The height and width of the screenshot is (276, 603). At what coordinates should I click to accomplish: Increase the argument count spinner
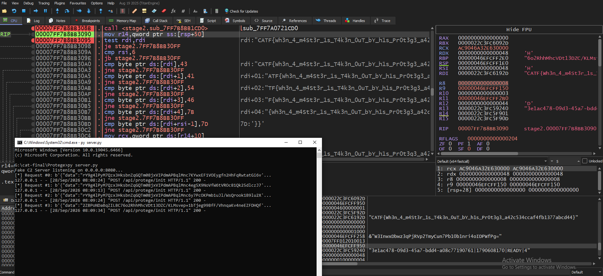(578, 161)
